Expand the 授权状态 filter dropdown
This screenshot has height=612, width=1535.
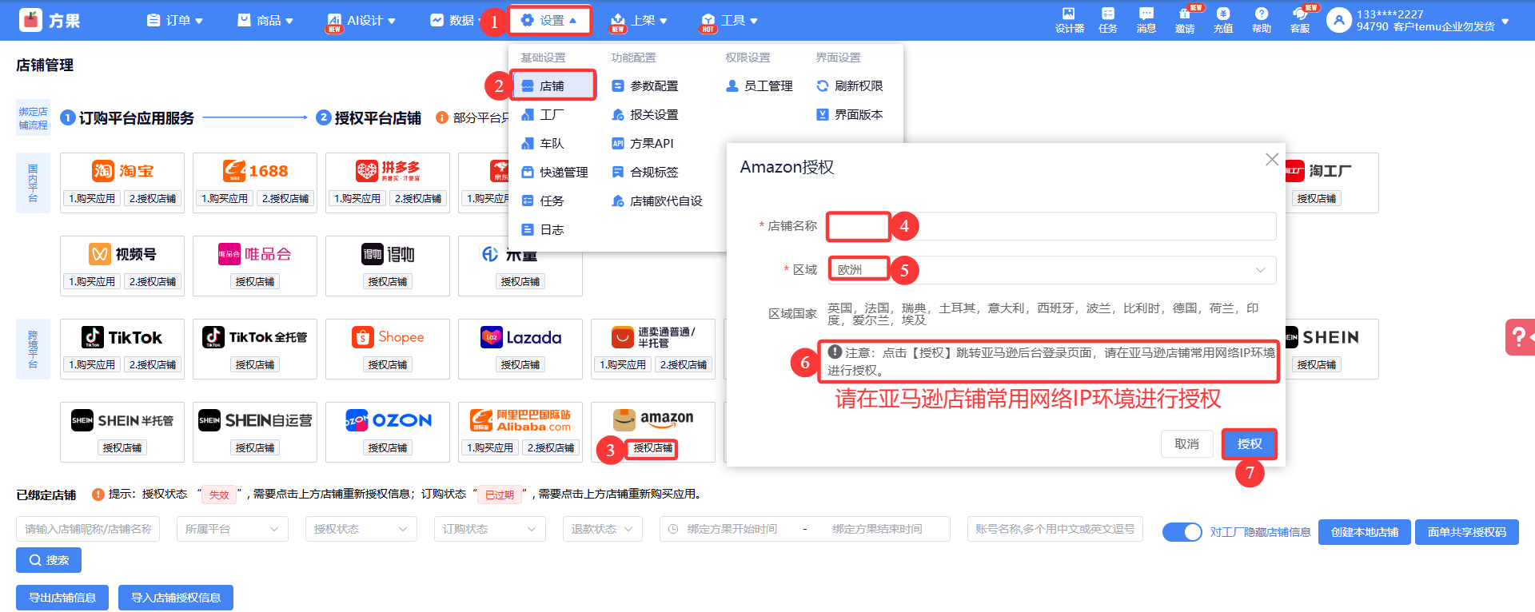tap(361, 529)
